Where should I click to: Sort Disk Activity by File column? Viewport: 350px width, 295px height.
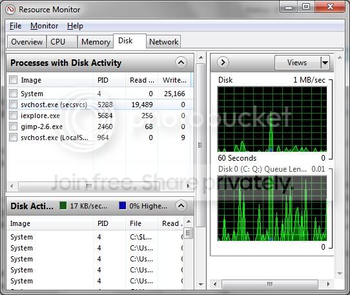pyautogui.click(x=141, y=223)
